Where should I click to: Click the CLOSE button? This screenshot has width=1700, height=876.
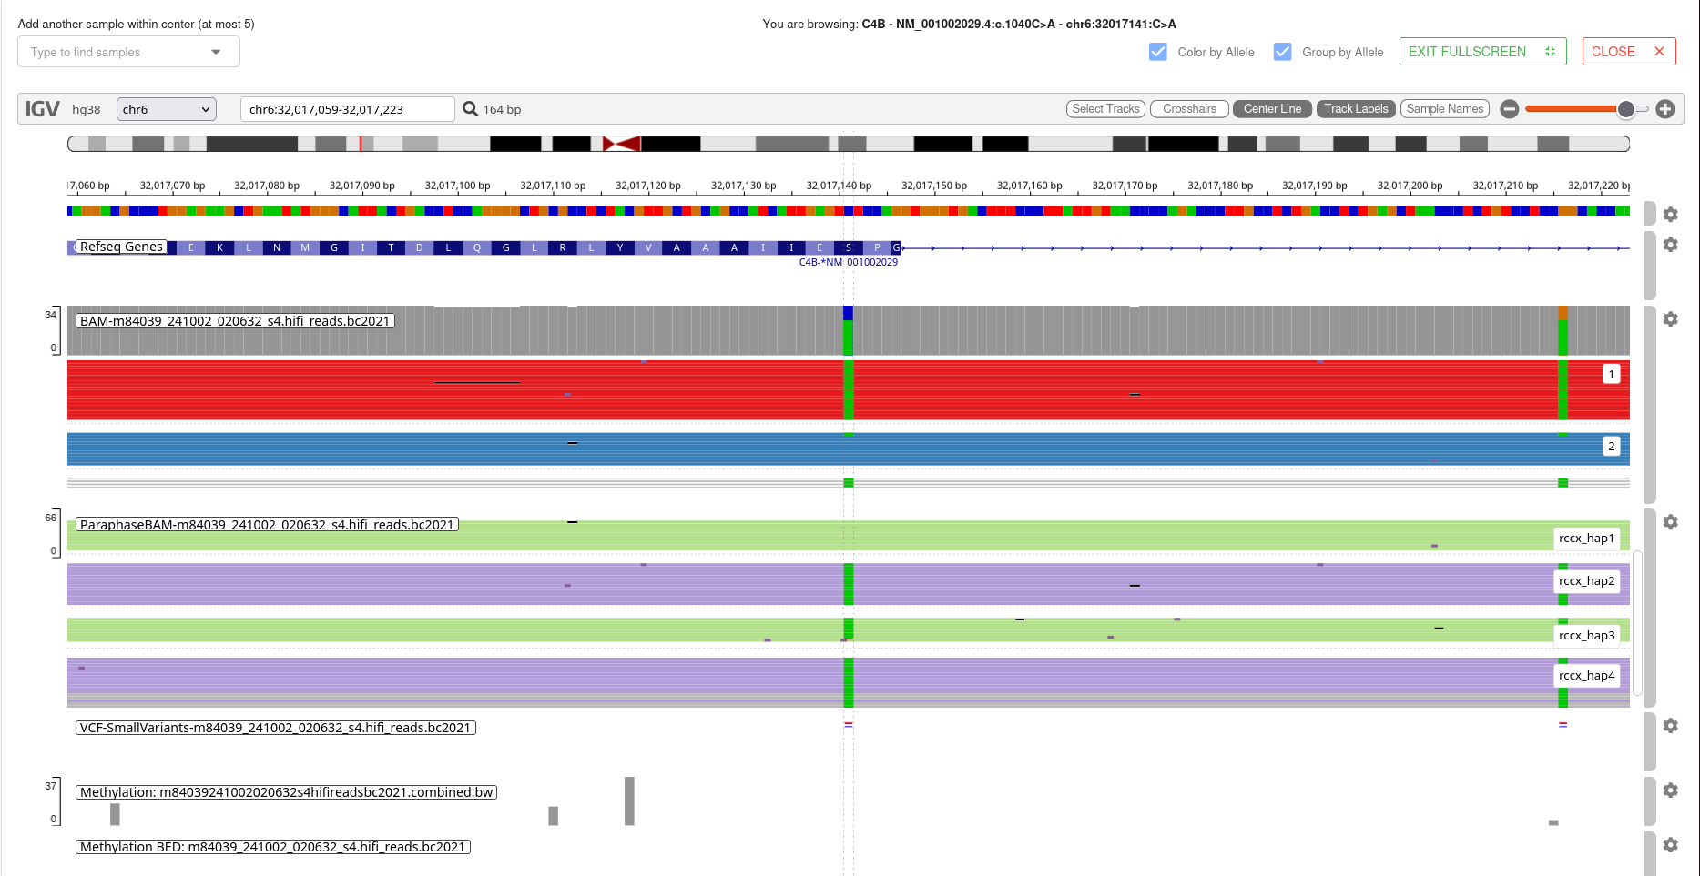(1628, 52)
